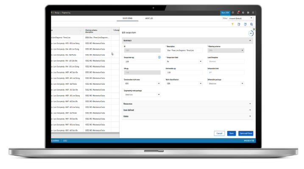Click the Description input field
Viewport: 304px width, 169px height.
tap(184, 50)
